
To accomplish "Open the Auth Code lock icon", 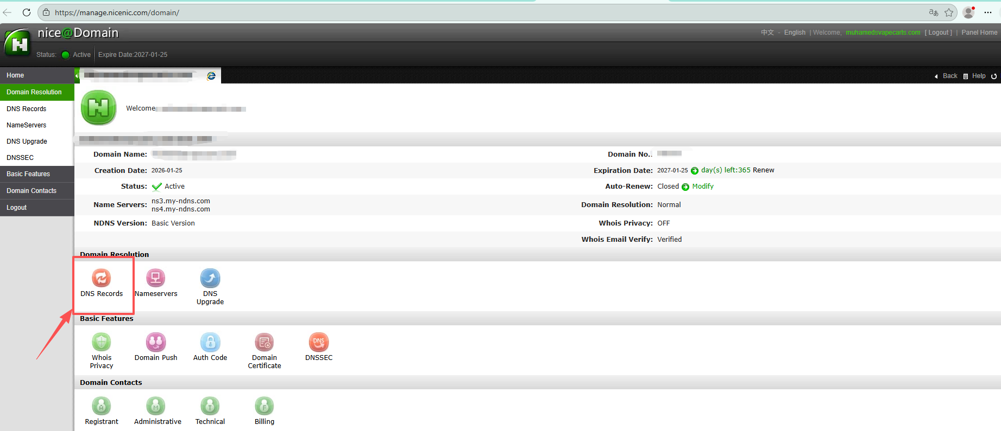I will (x=210, y=342).
